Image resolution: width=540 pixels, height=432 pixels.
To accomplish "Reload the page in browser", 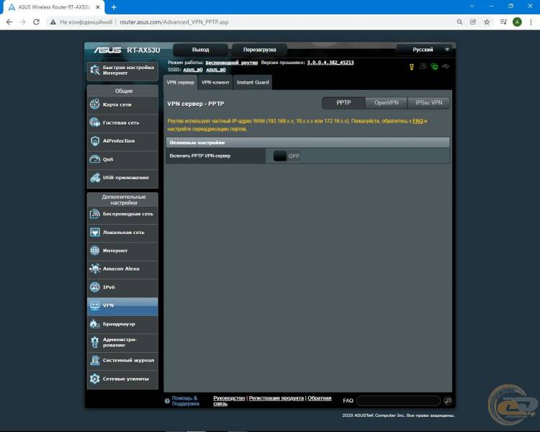I will 36,22.
